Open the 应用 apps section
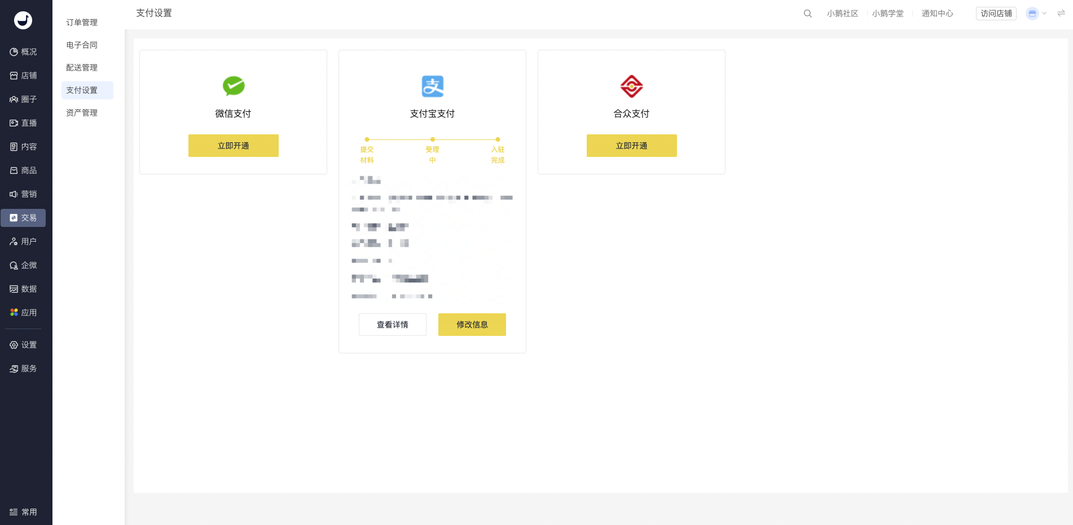The height and width of the screenshot is (525, 1073). click(x=23, y=313)
